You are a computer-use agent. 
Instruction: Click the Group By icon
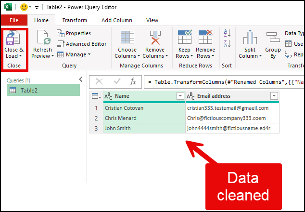click(273, 38)
